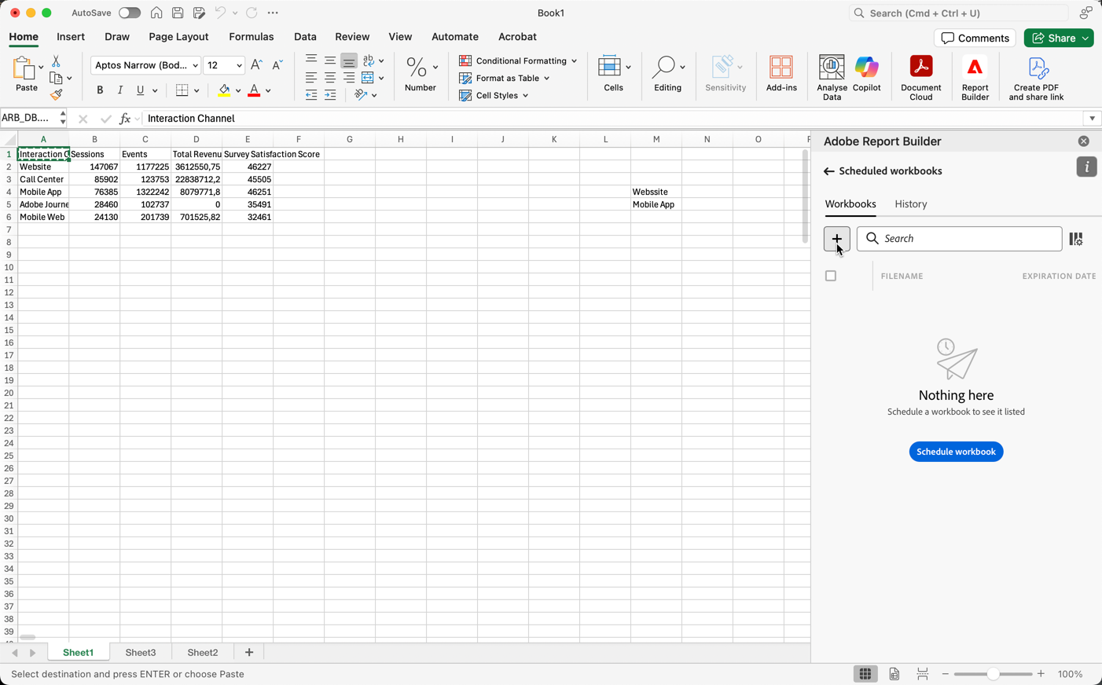The image size is (1102, 685).
Task: Add a new scheduled workbook with plus icon
Action: click(x=836, y=239)
